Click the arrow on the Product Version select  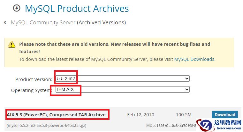pos(187,78)
